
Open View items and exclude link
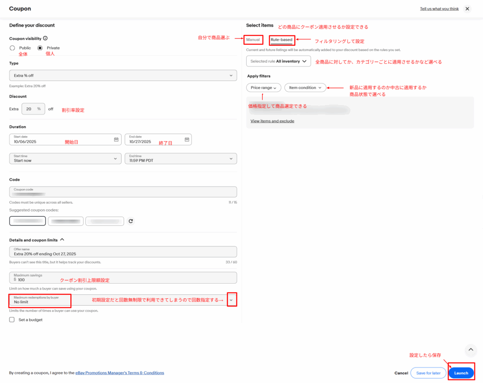272,121
